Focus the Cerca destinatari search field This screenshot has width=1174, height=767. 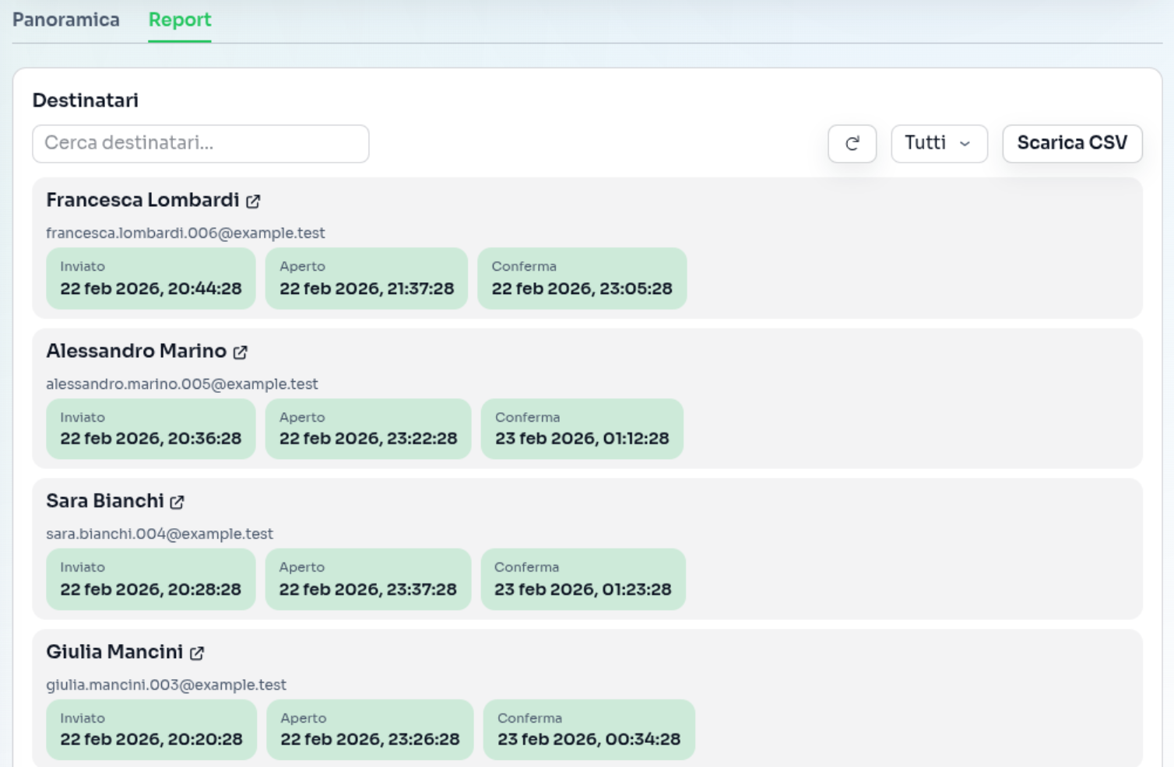pyautogui.click(x=200, y=144)
